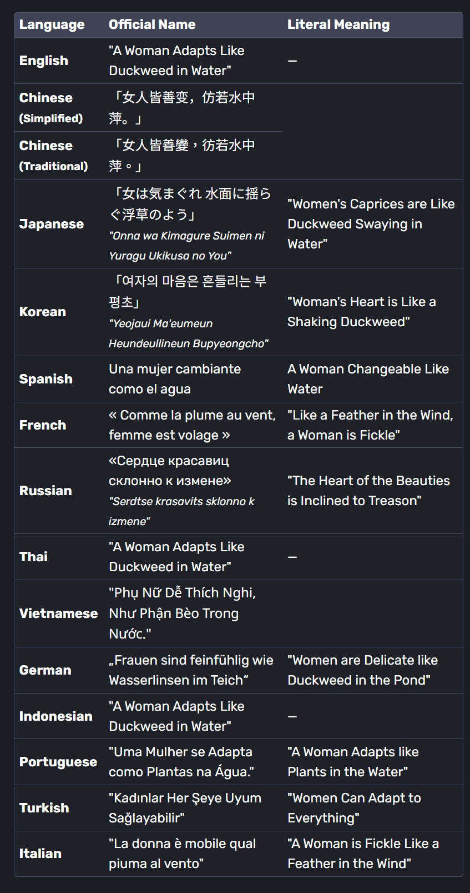Click "Women's Caprices are Like Duckweed" meaning
The image size is (470, 893).
371,224
